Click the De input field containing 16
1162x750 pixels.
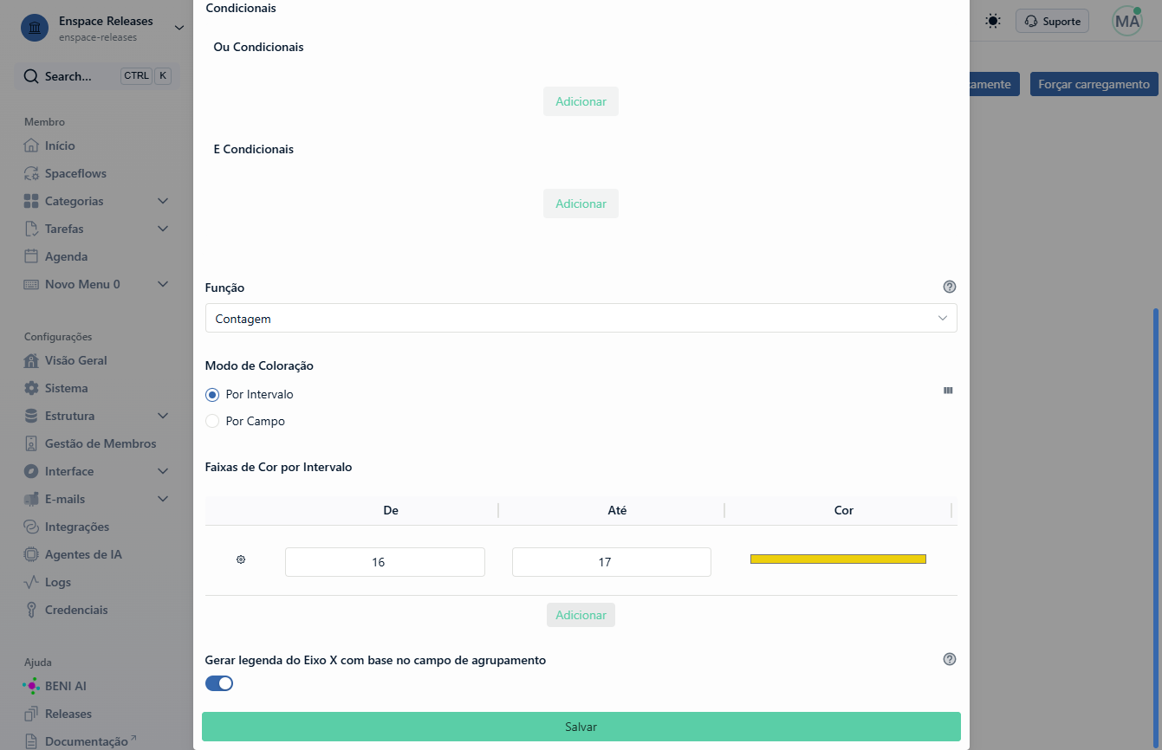coord(385,562)
